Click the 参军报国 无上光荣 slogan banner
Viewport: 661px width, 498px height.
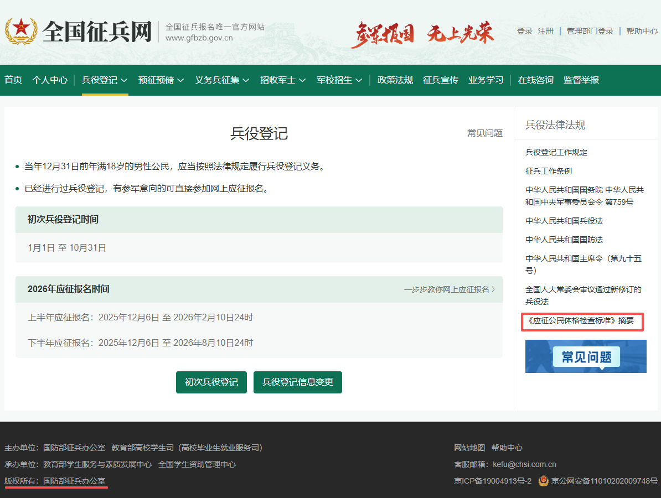[422, 34]
